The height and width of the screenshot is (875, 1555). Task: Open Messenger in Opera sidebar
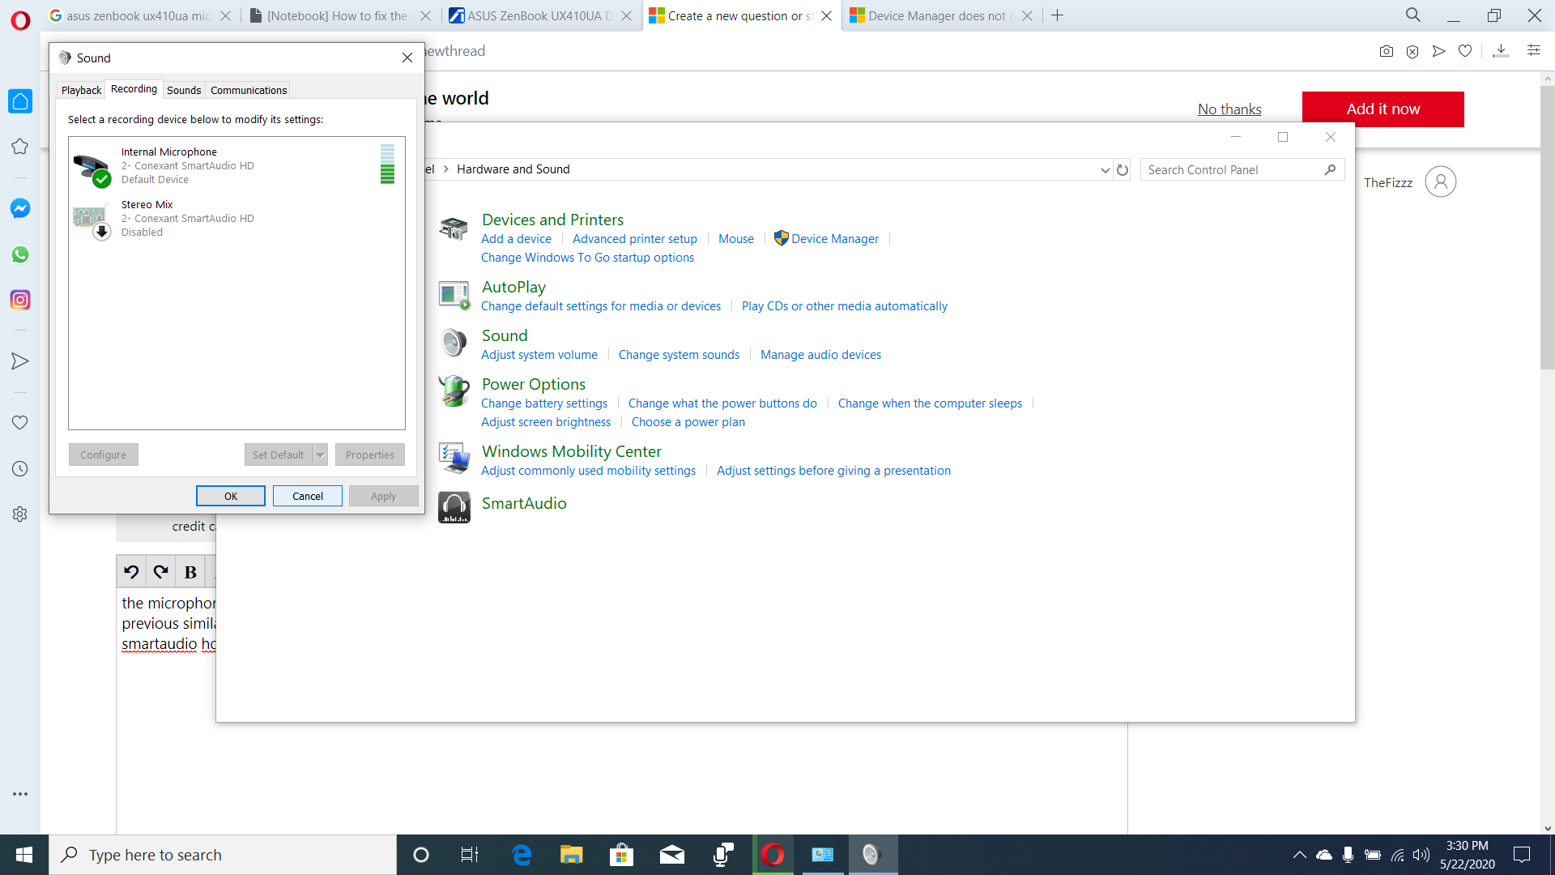pos(20,208)
